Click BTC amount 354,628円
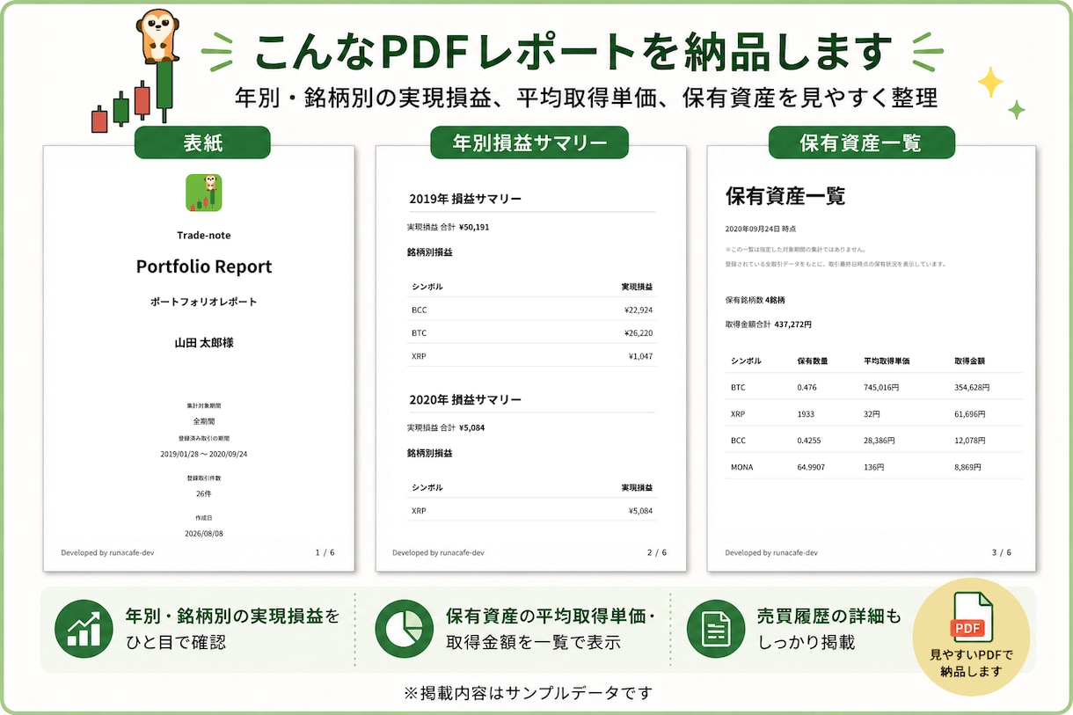The width and height of the screenshot is (1073, 715). pyautogui.click(x=972, y=387)
